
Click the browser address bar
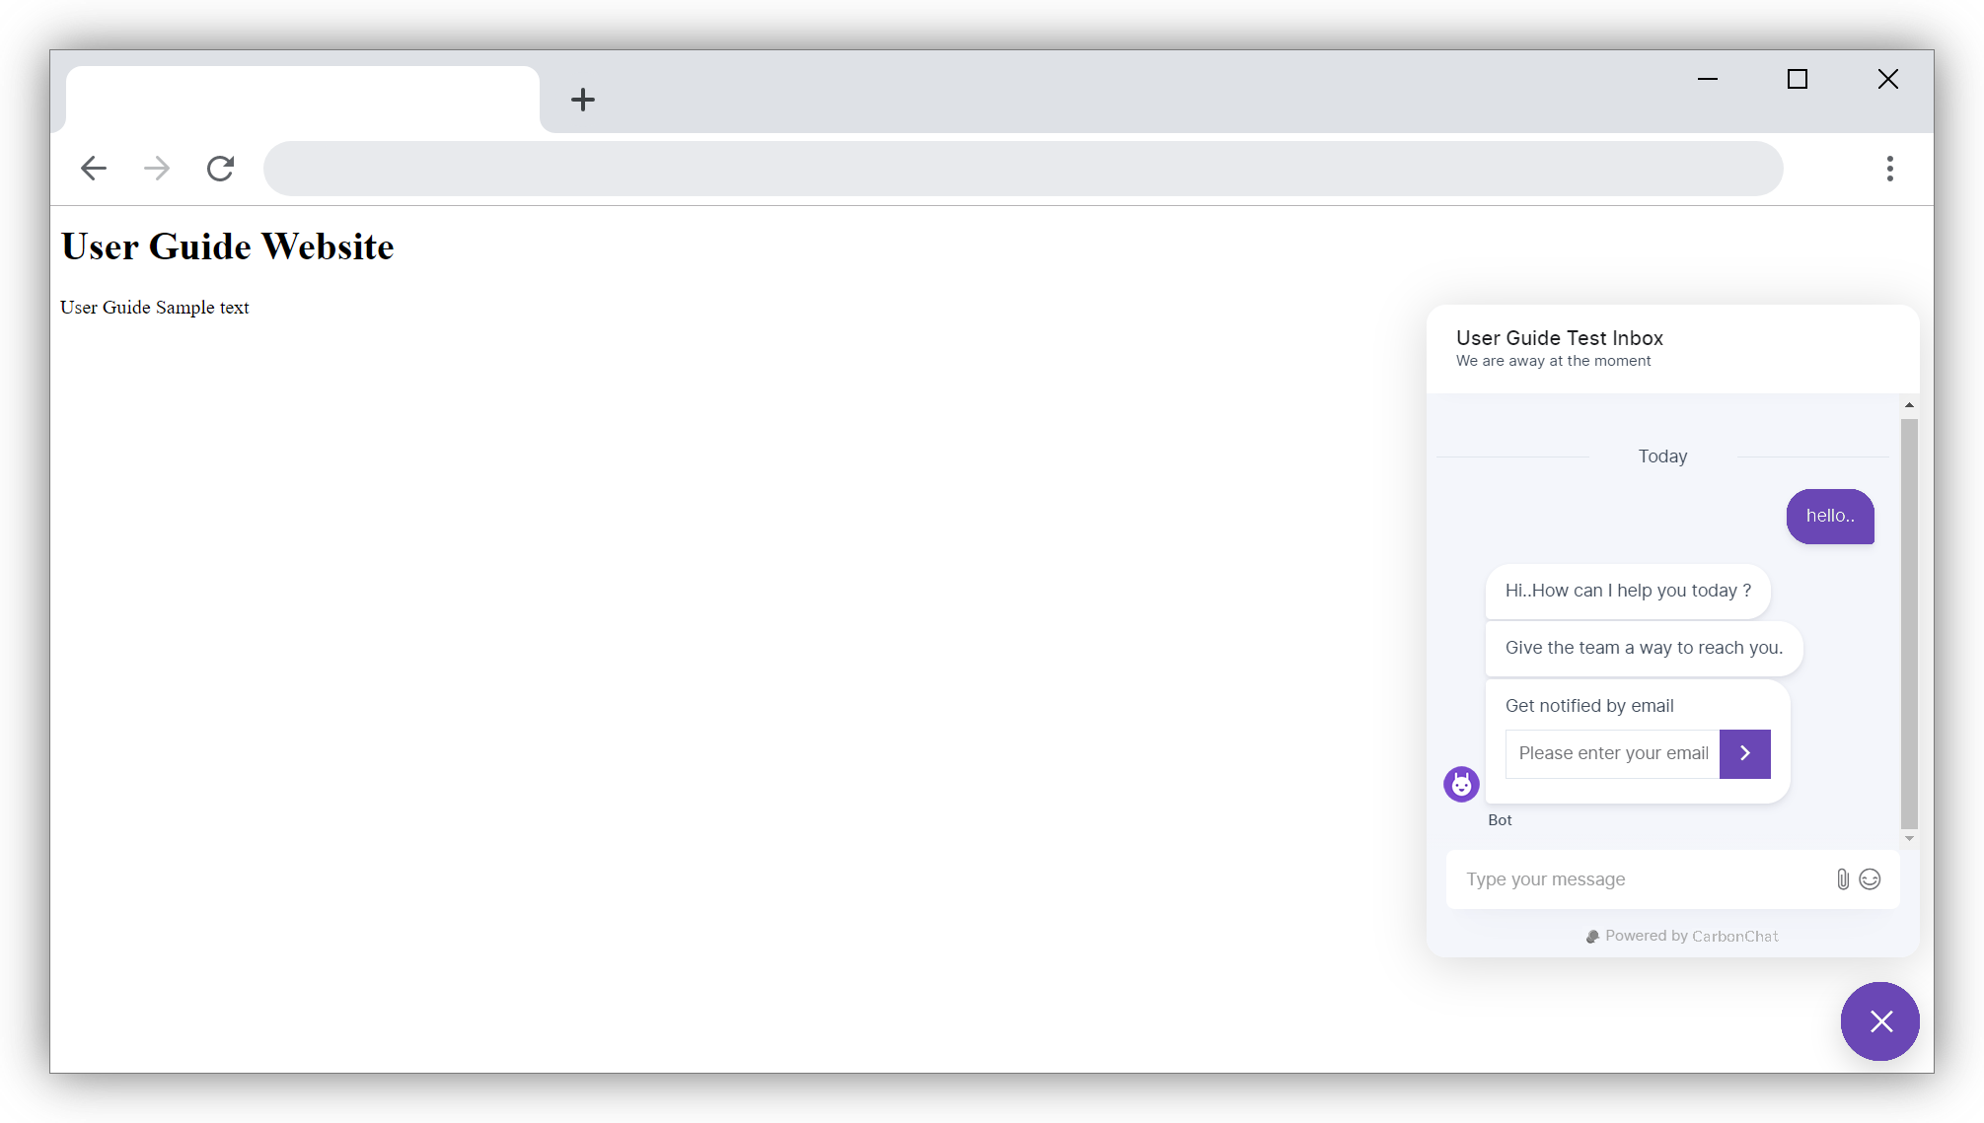pos(1022,169)
